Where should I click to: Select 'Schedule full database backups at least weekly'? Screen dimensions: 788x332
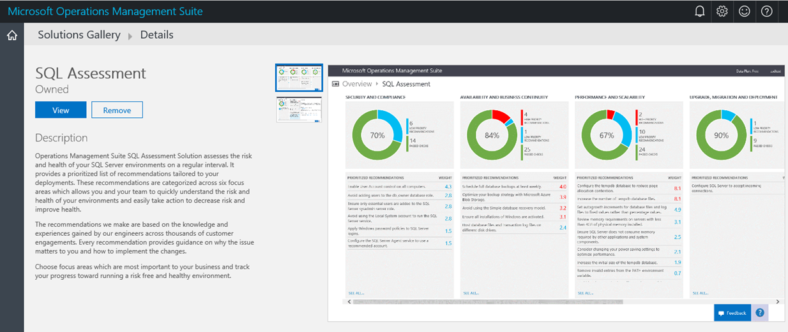click(x=514, y=187)
